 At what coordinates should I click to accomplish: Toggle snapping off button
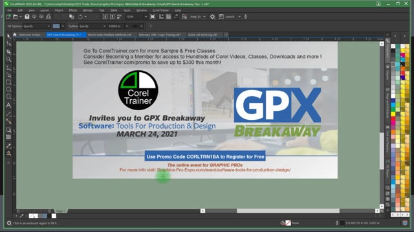184,17
